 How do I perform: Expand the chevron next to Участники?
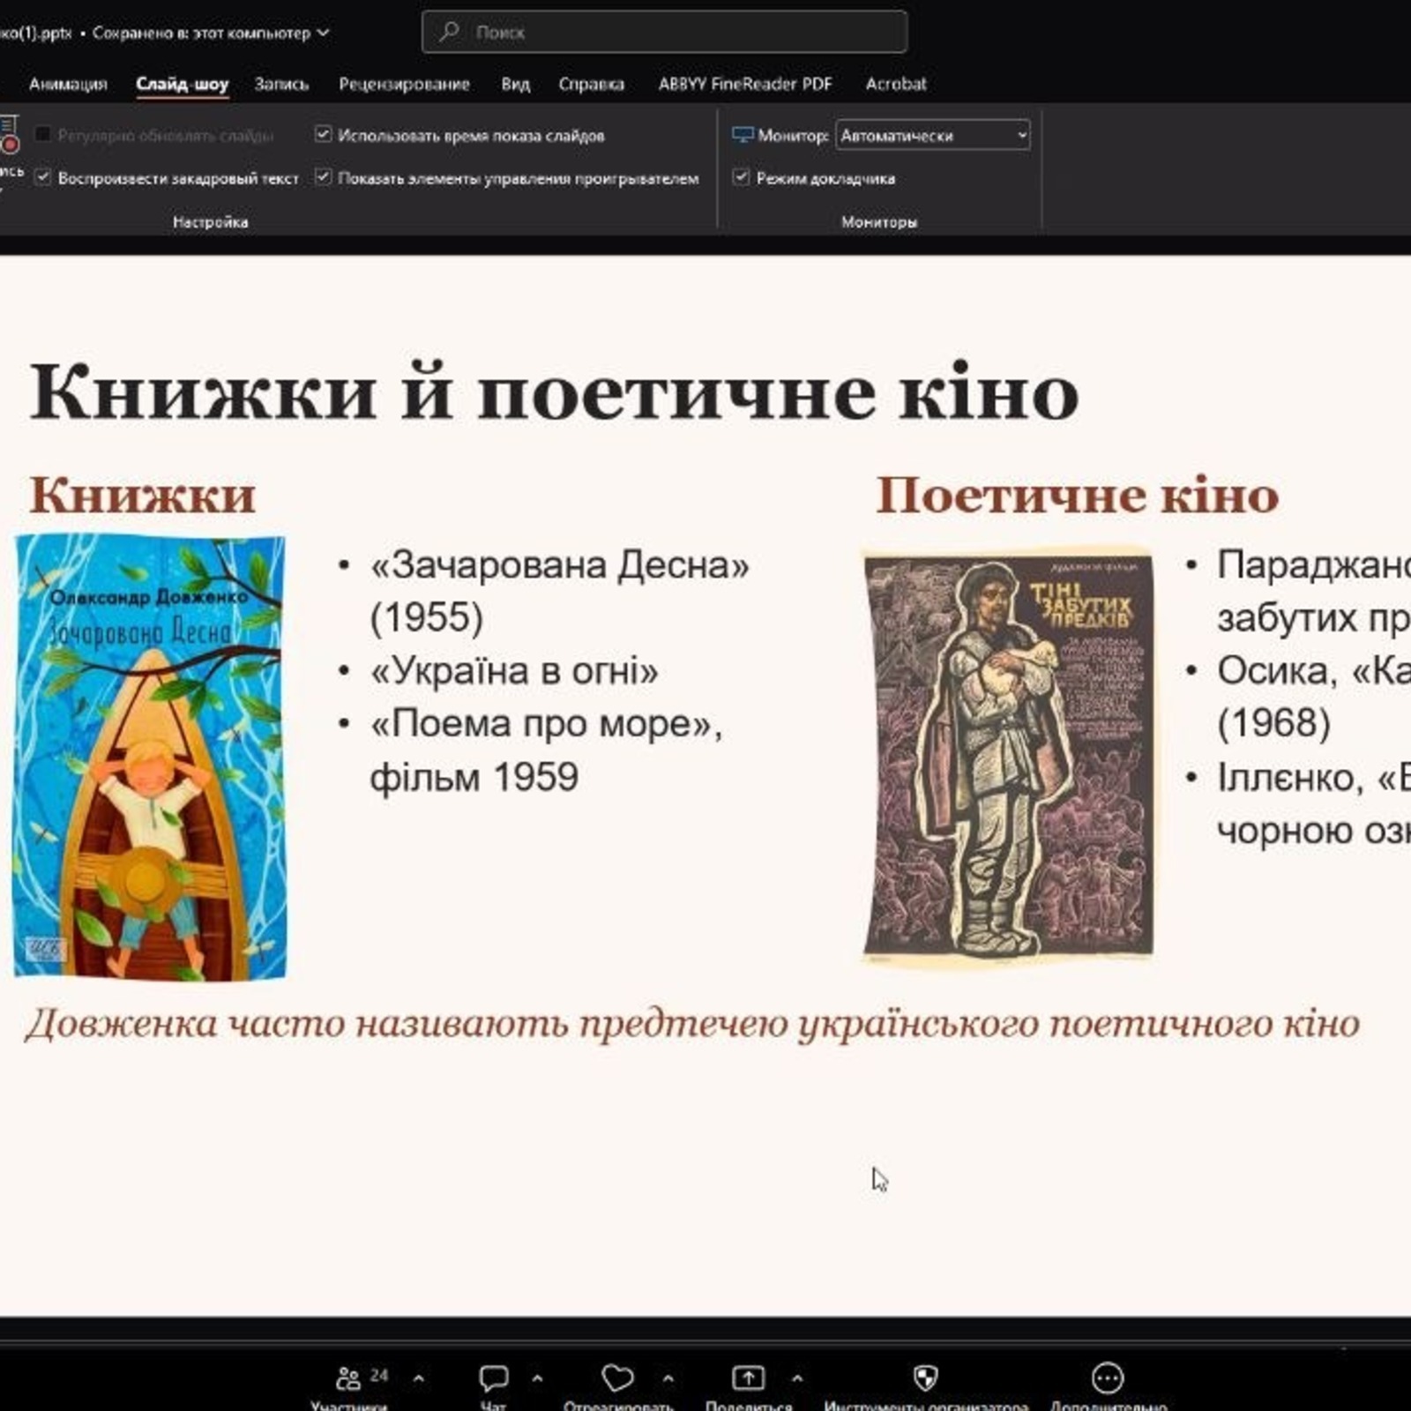click(419, 1377)
